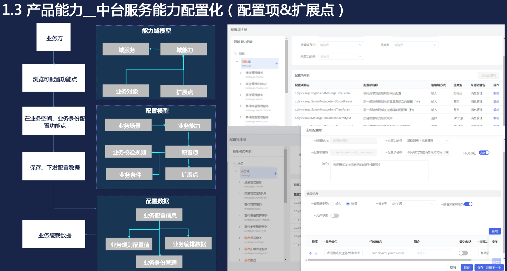
Task: Click the 注册配置项 button above the config list
Action: point(489,75)
